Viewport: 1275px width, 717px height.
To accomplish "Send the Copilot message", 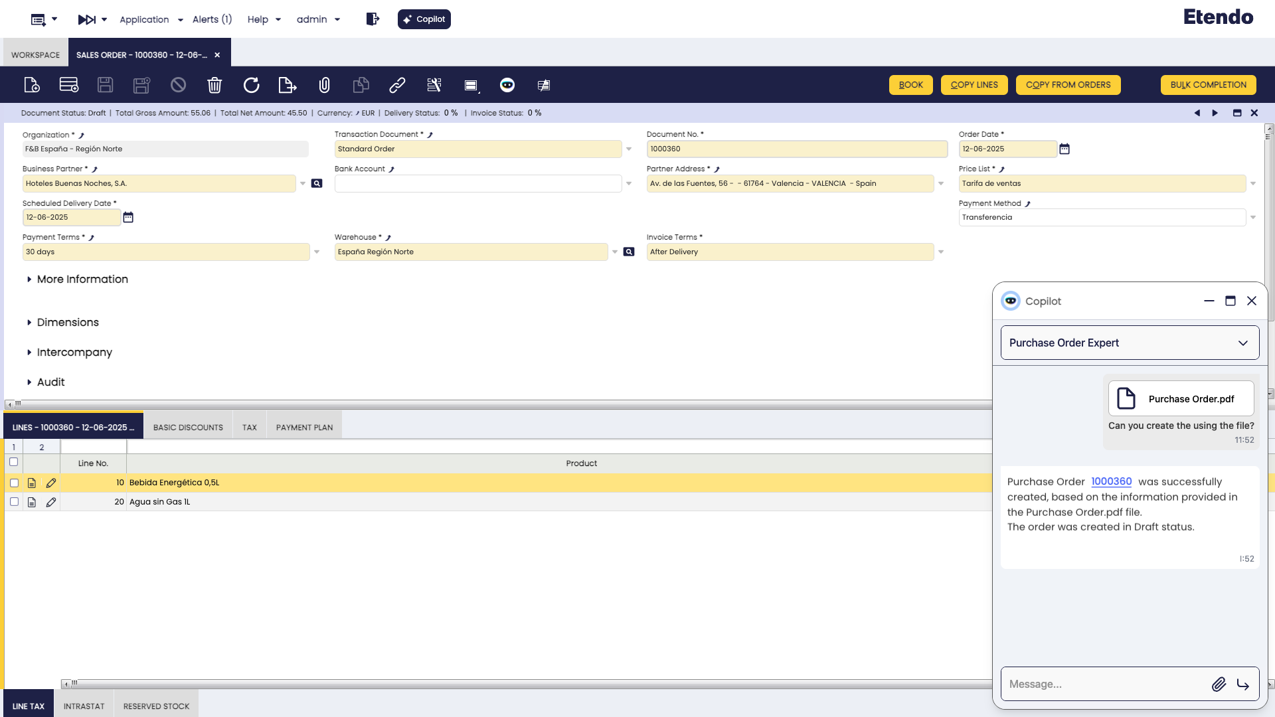I will pos(1243,684).
